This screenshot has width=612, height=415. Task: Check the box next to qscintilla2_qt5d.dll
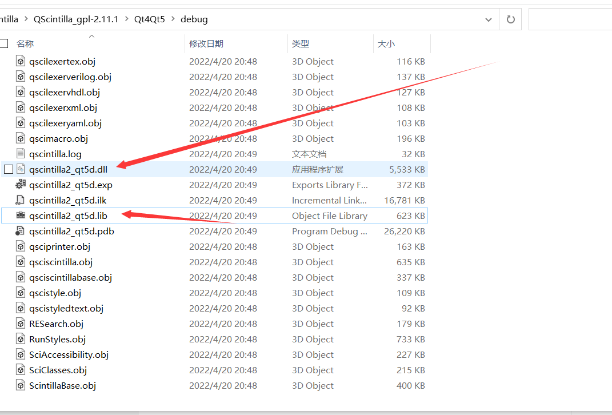point(7,169)
